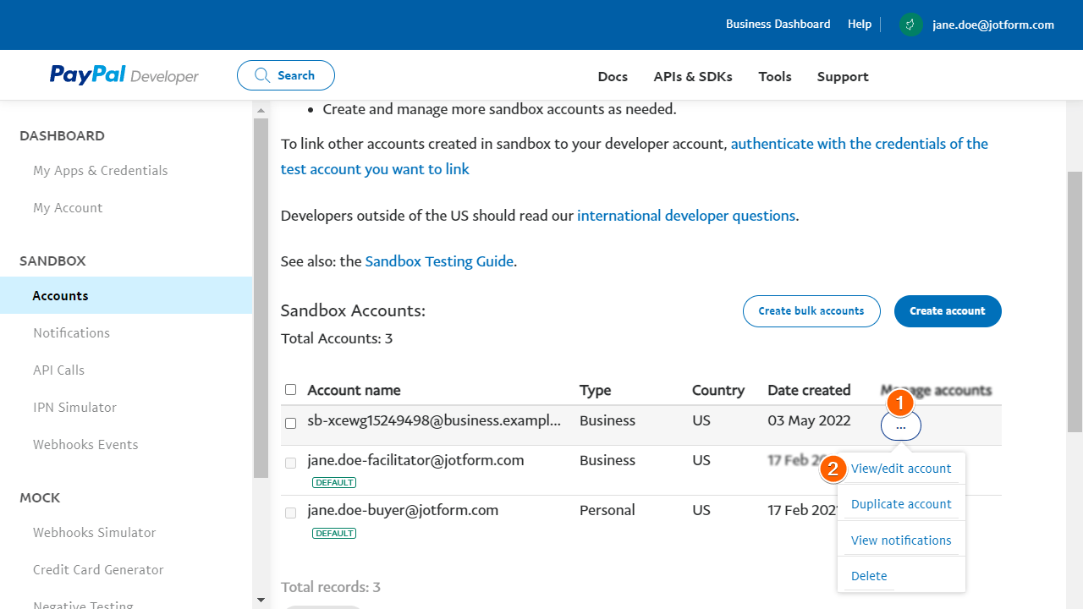Expand the Tools navigation menu
The width and height of the screenshot is (1083, 609).
(774, 76)
